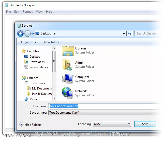
Task: Click Notepad horizontal scroll left arrow
Action: pyautogui.click(x=7, y=130)
